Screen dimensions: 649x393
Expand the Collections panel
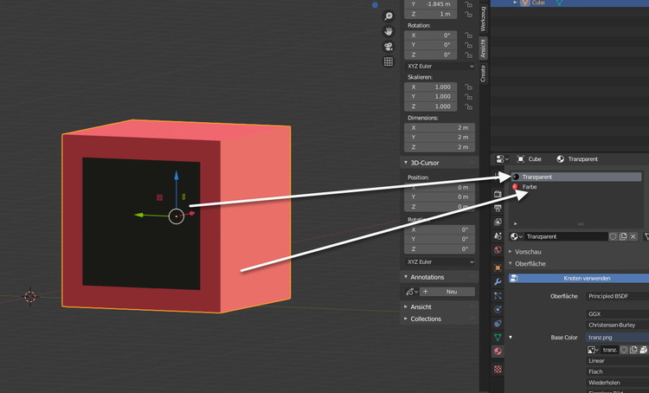[406, 319]
